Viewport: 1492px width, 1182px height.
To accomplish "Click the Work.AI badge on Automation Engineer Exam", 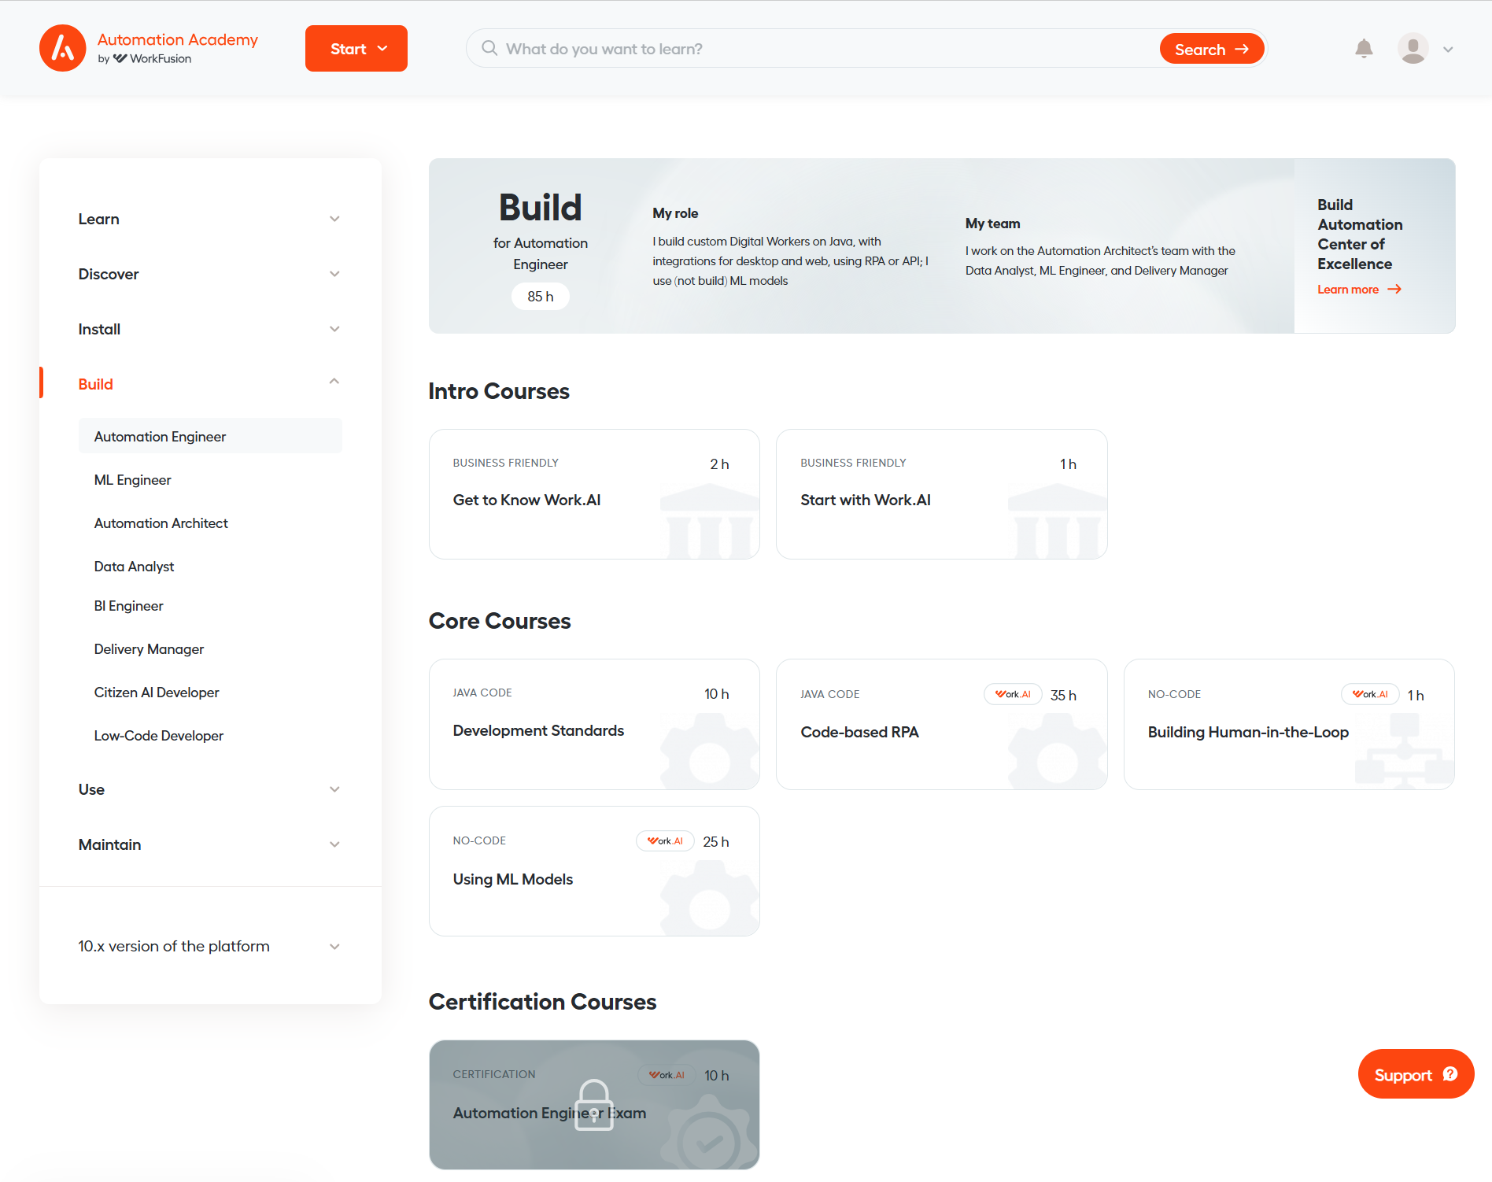I will (x=667, y=1075).
